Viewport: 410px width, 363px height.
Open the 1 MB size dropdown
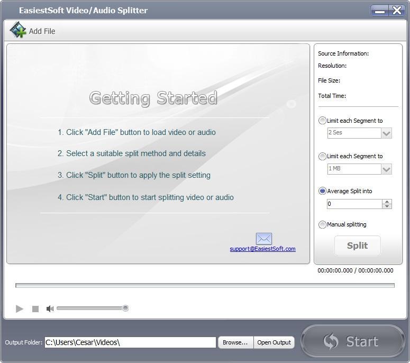(387, 169)
